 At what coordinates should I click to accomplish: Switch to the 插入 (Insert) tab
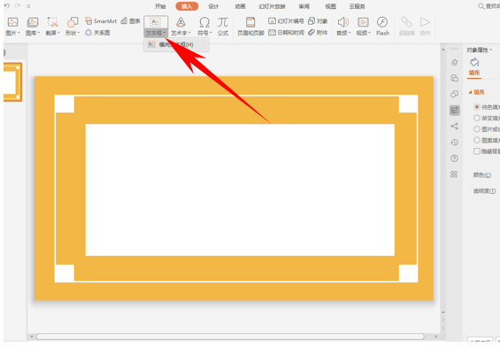point(187,6)
